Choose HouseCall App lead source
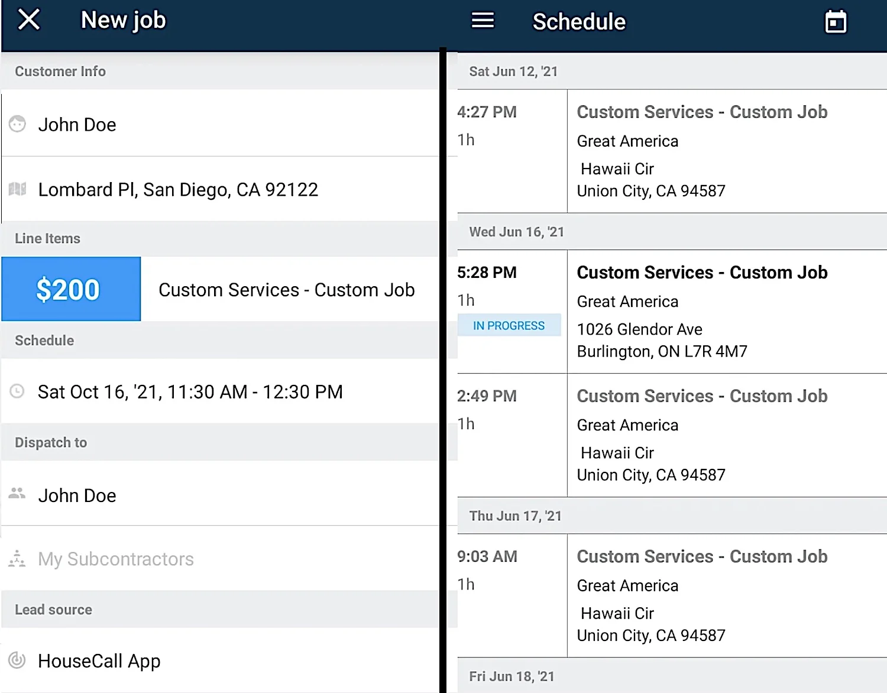 (x=220, y=660)
